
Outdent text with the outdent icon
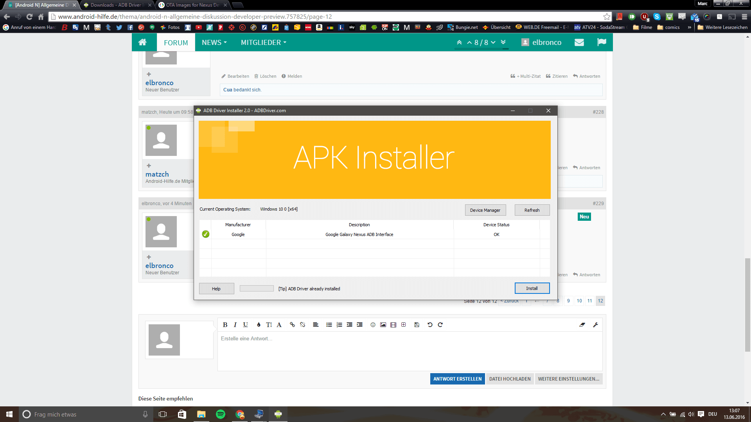pyautogui.click(x=349, y=325)
